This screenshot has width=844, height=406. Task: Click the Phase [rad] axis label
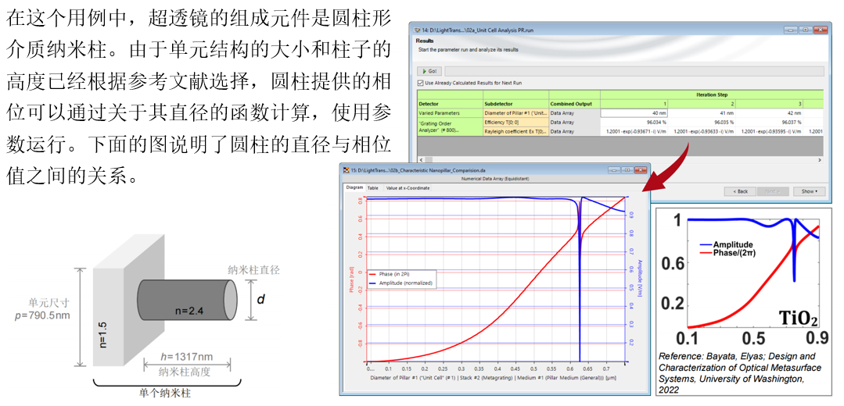(351, 280)
